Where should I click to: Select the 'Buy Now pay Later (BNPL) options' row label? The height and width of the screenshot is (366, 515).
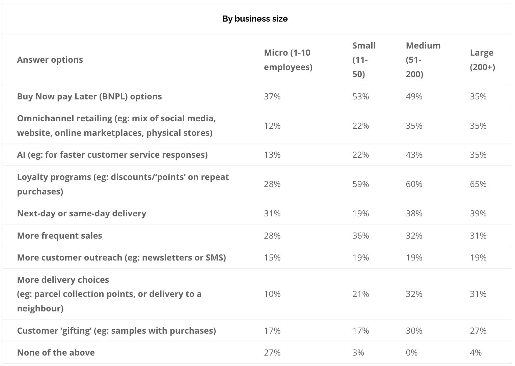tap(89, 96)
